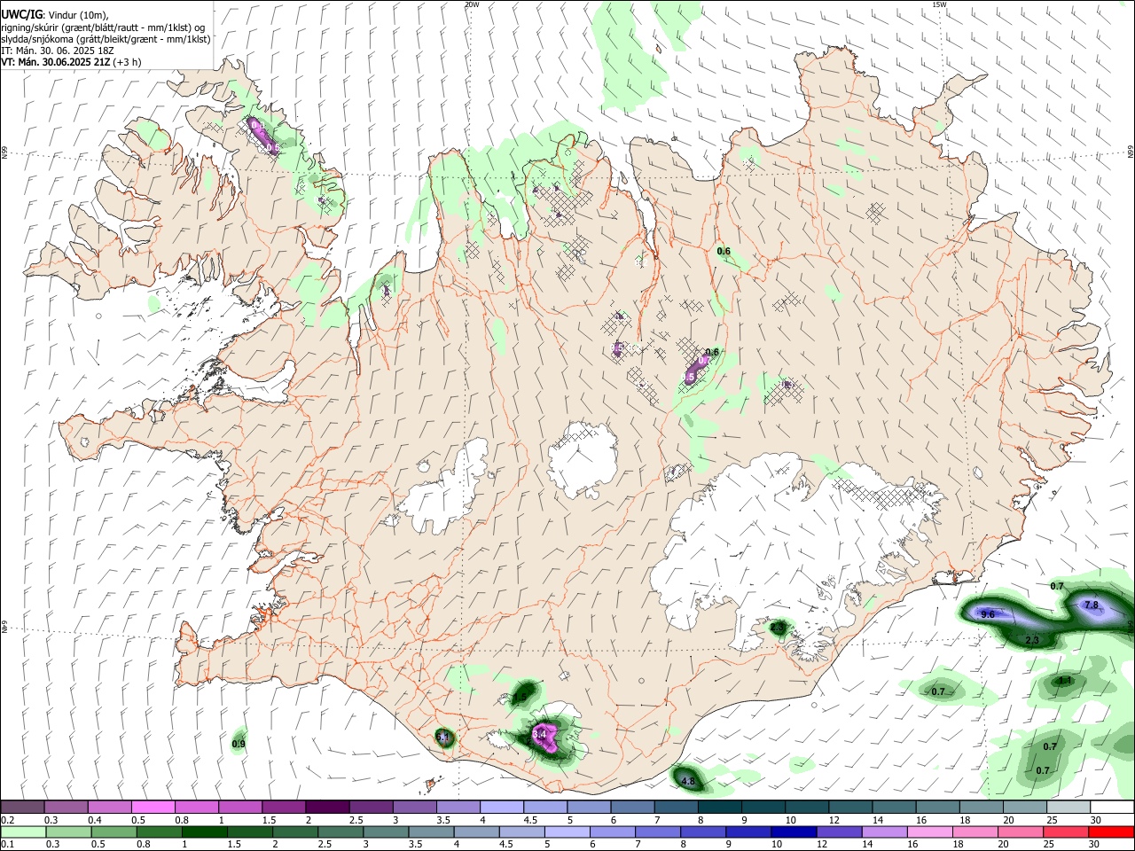
Task: Click darkest green lower swatch at 1
Action: tap(205, 831)
